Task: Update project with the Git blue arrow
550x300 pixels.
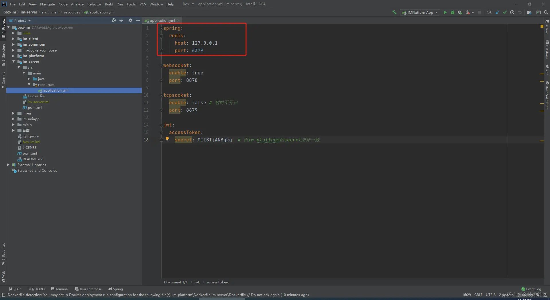Action: point(497,12)
